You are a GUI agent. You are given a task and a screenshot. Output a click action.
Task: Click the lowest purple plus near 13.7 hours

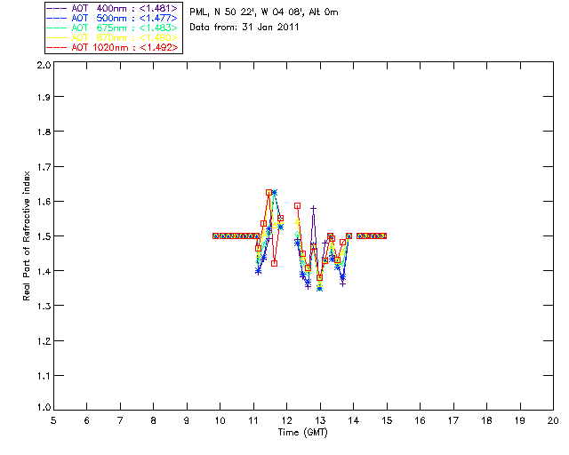[342, 283]
